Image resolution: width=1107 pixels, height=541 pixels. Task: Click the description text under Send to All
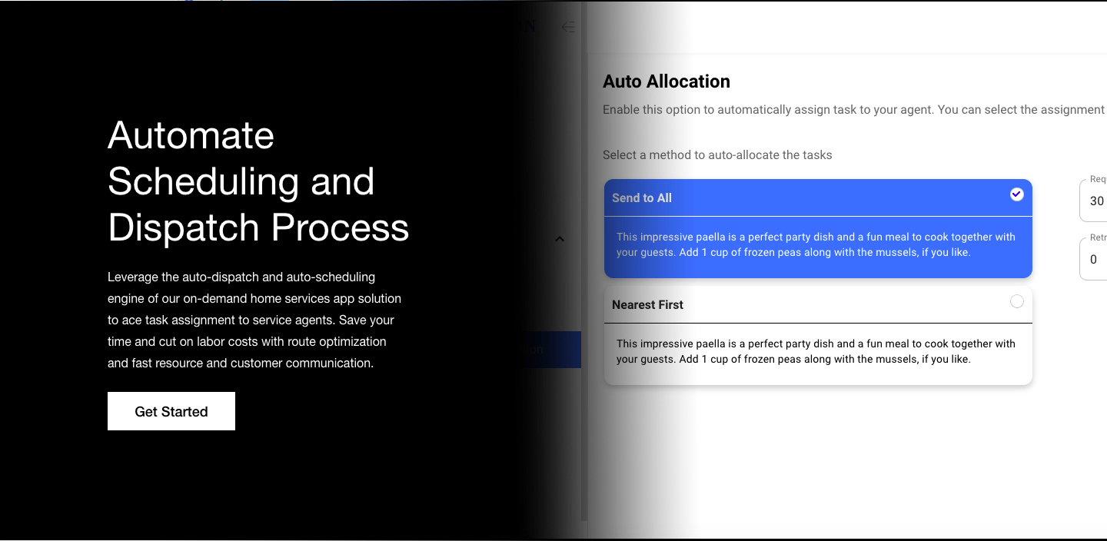pos(816,244)
